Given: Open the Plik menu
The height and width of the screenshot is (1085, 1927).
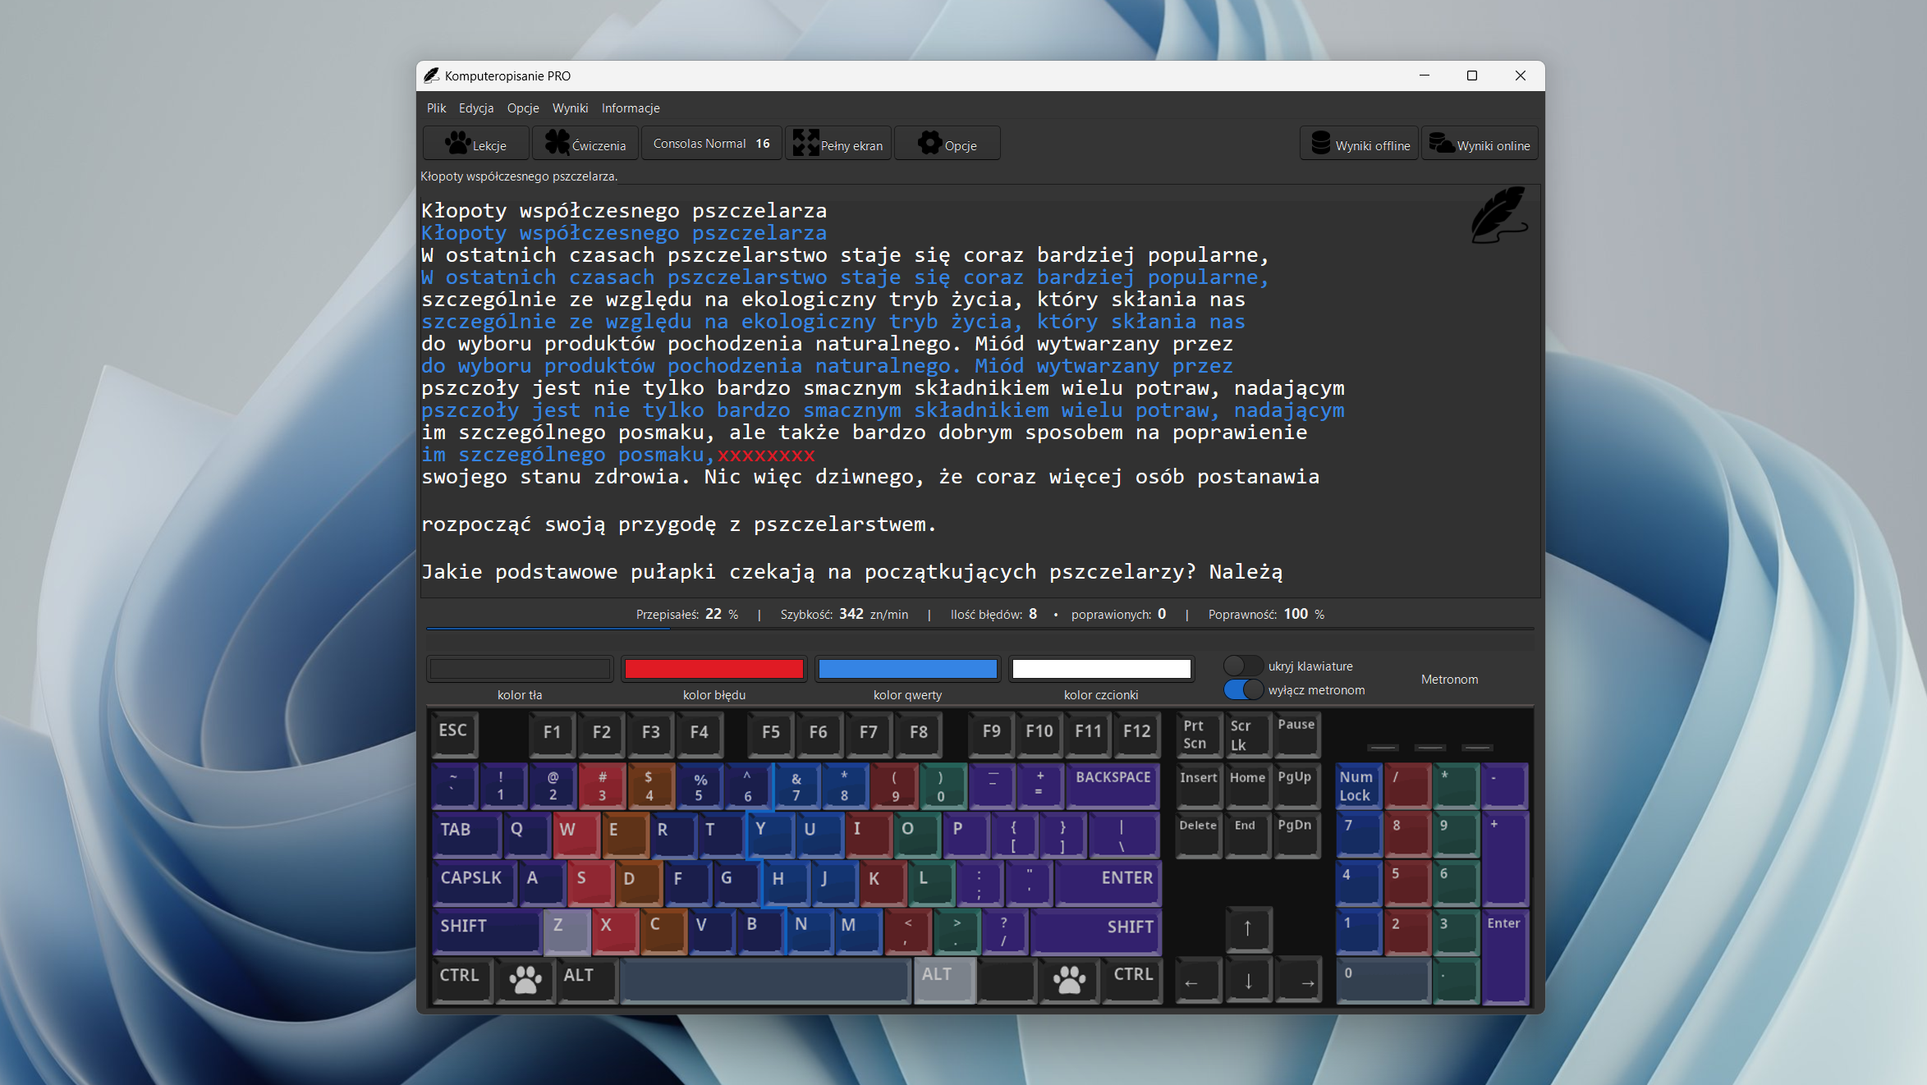Looking at the screenshot, I should [436, 108].
